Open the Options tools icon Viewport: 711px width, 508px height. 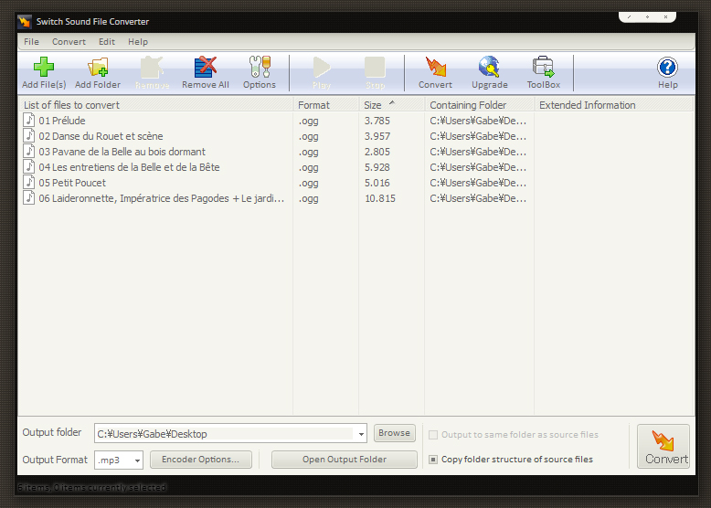(260, 67)
